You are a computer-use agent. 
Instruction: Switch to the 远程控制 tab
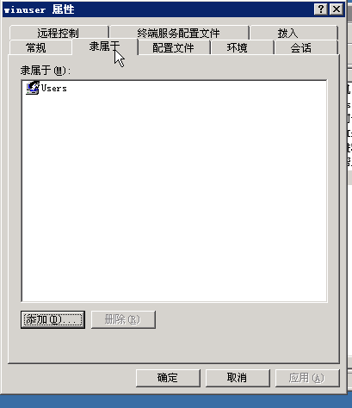59,33
